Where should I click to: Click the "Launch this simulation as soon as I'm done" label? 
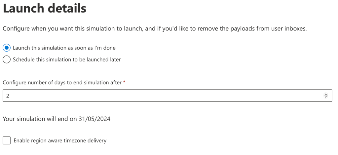point(64,48)
